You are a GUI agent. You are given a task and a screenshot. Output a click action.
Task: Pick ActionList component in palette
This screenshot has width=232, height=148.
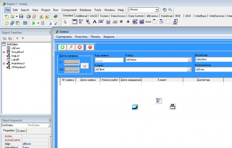pyautogui.click(x=175, y=22)
